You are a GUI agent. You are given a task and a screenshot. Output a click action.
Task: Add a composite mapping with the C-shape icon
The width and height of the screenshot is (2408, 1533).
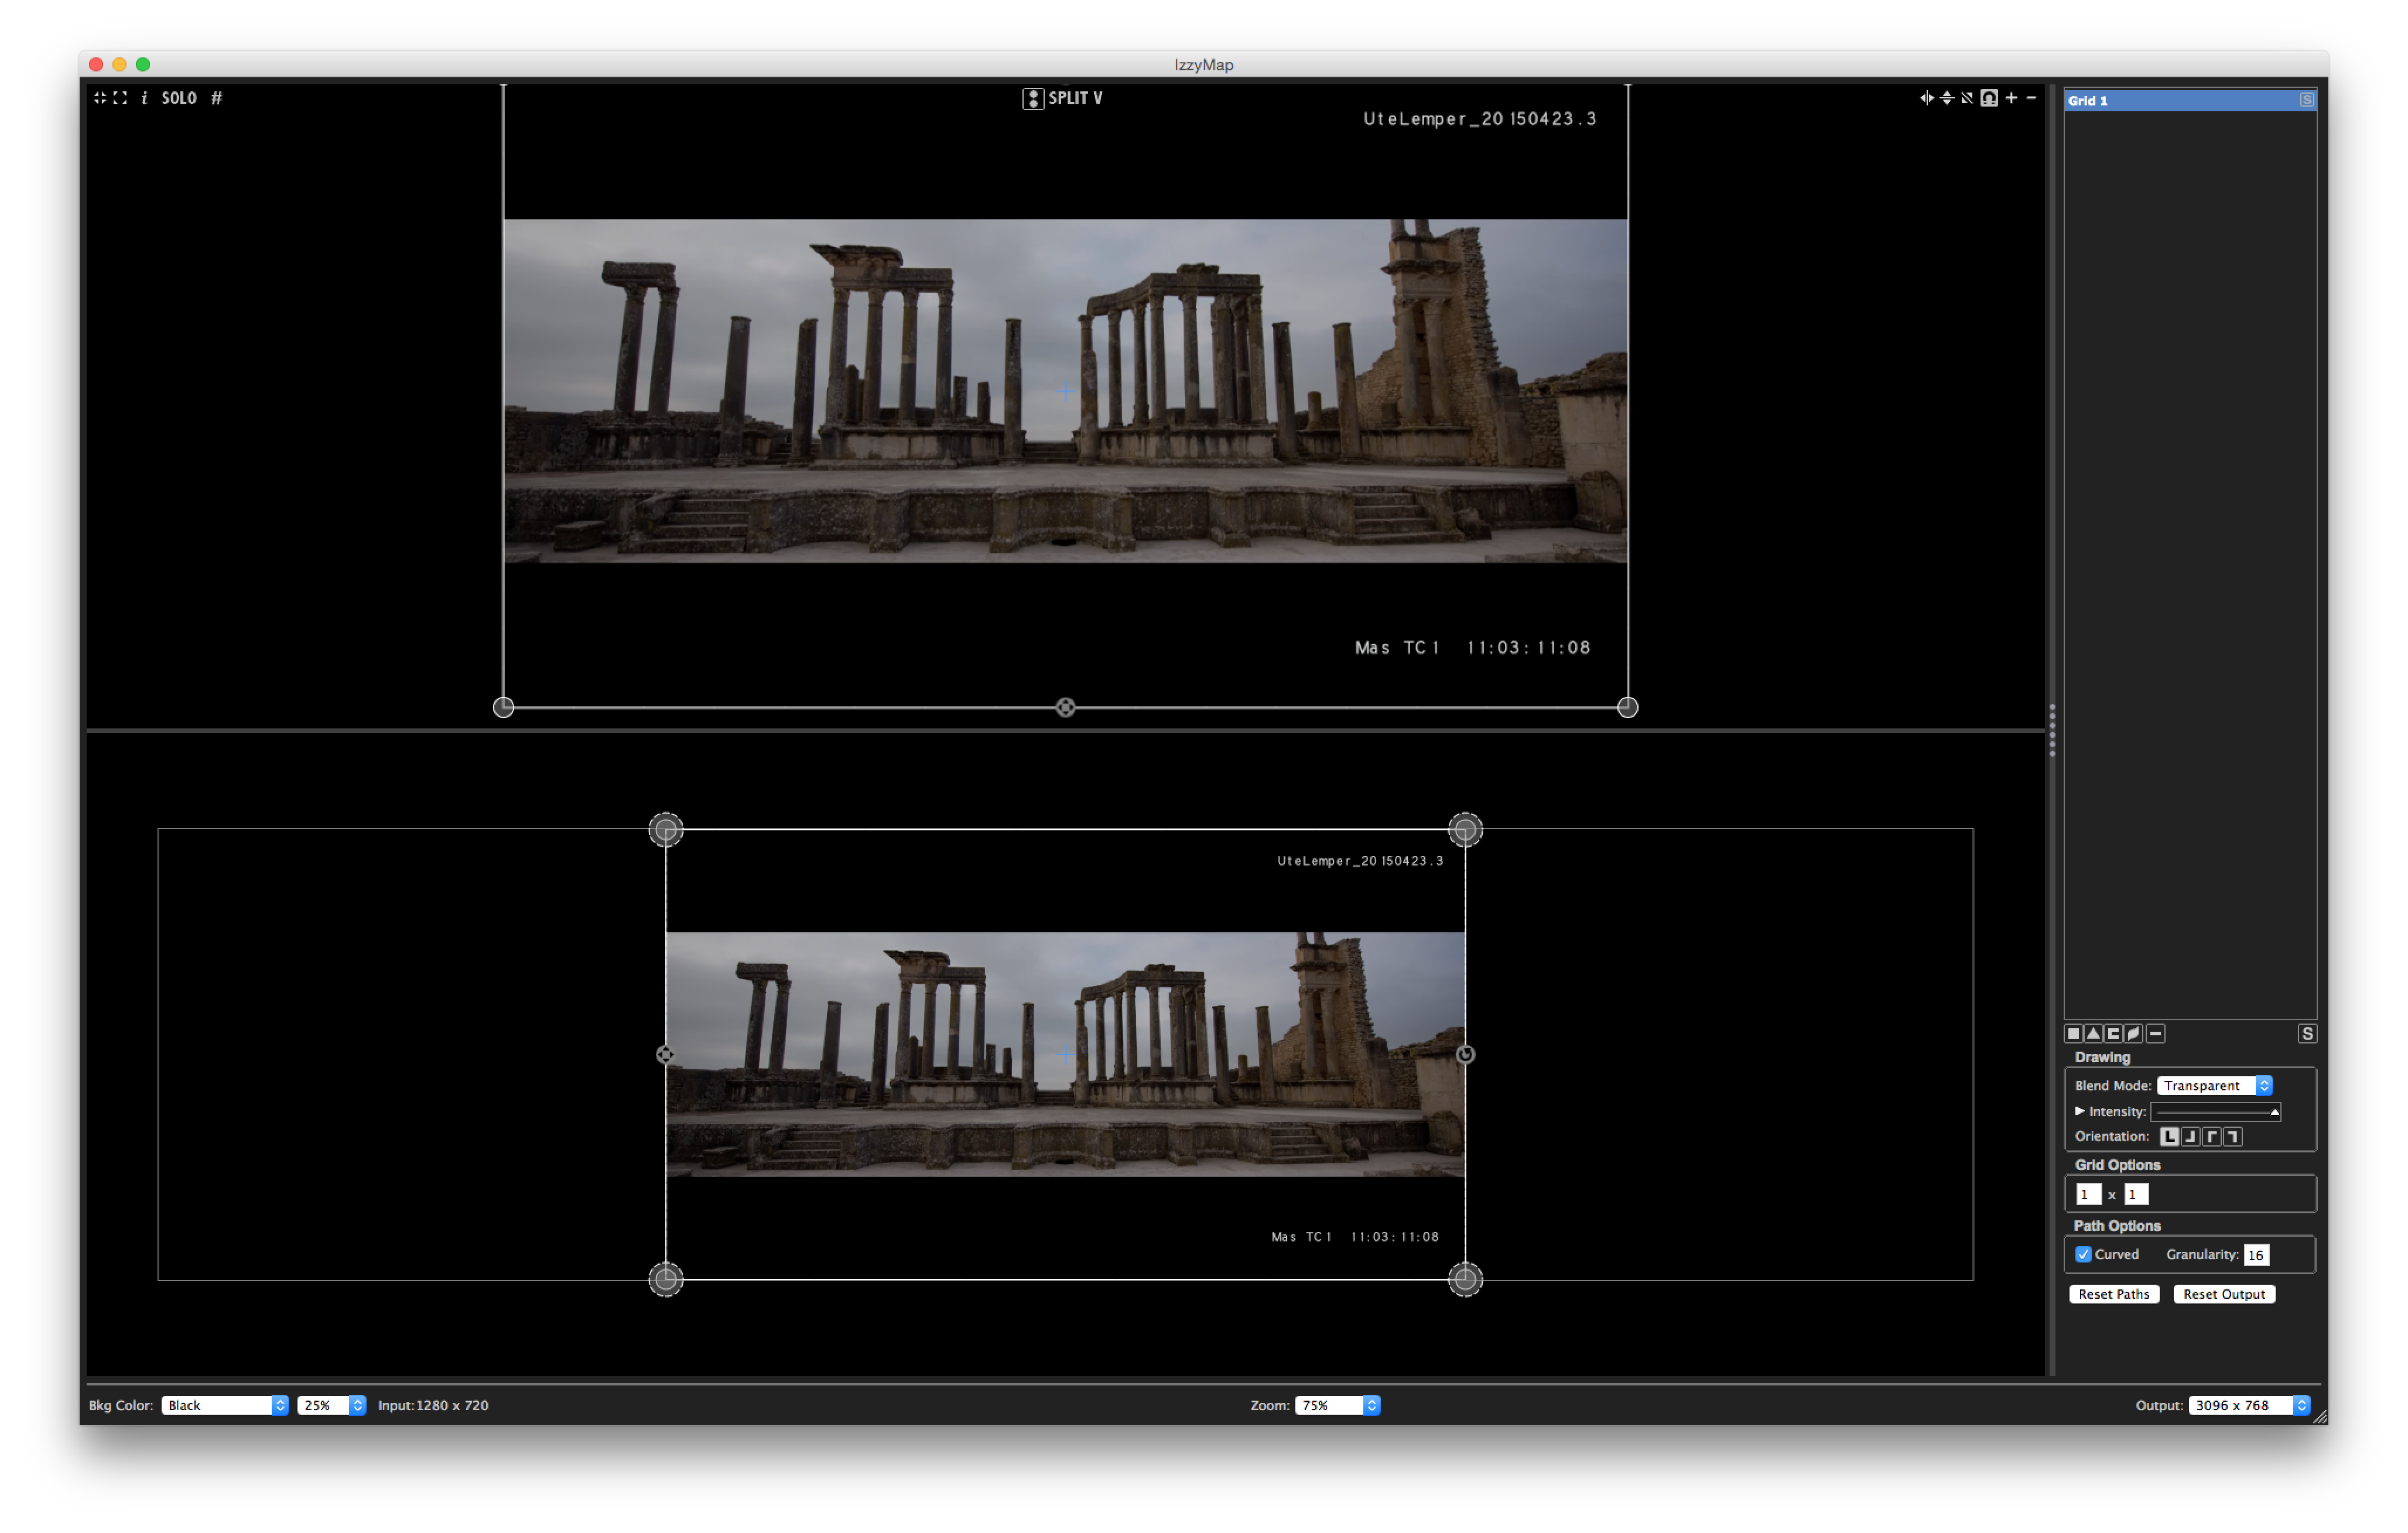tap(2113, 1033)
